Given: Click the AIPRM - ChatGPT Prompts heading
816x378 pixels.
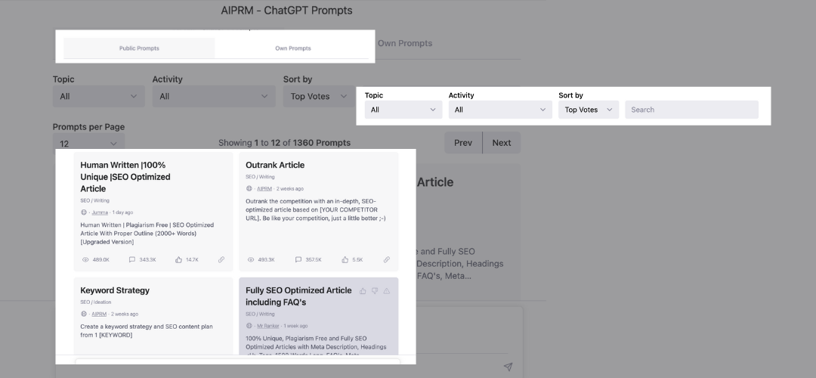Looking at the screenshot, I should click(287, 11).
